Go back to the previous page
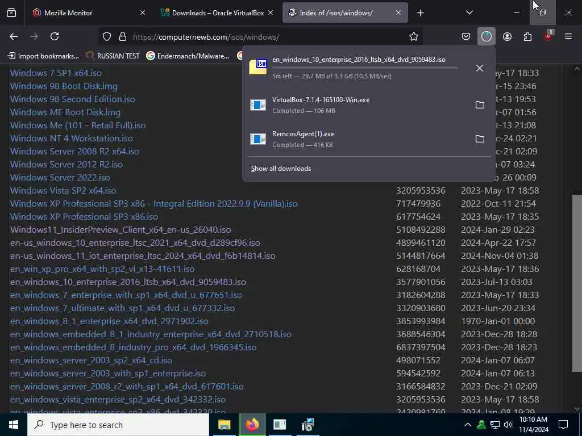Viewport: 582px width, 436px height. click(x=14, y=36)
